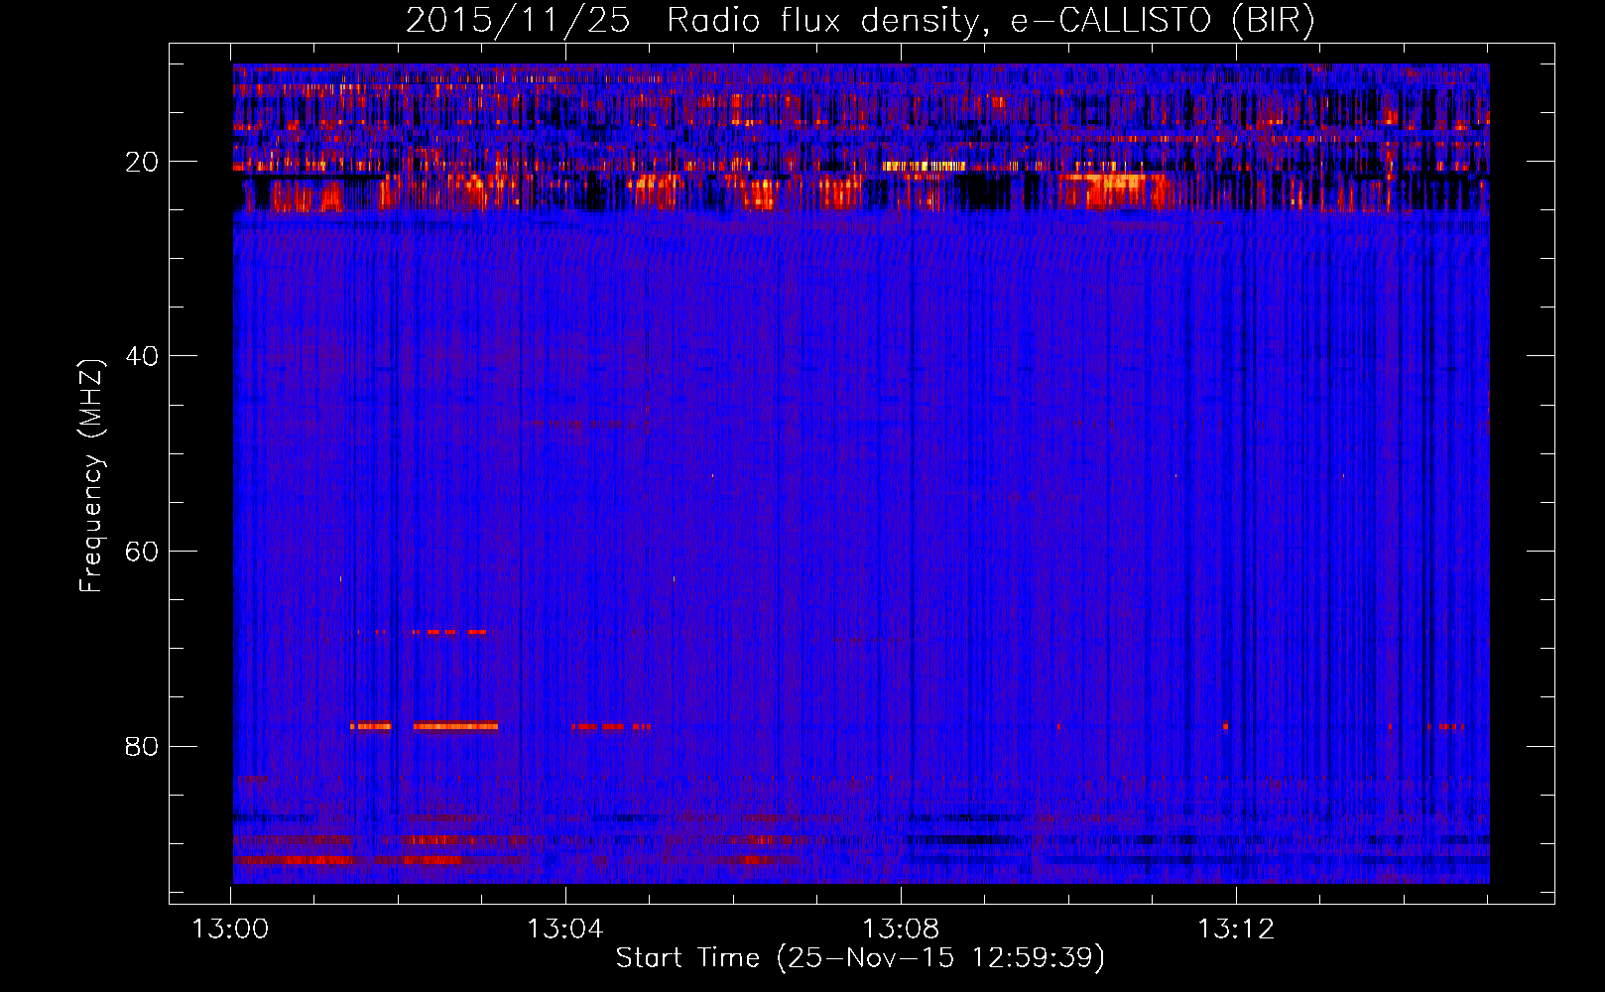Click the '13:12' time tick label
The width and height of the screenshot is (1605, 992).
1236,930
